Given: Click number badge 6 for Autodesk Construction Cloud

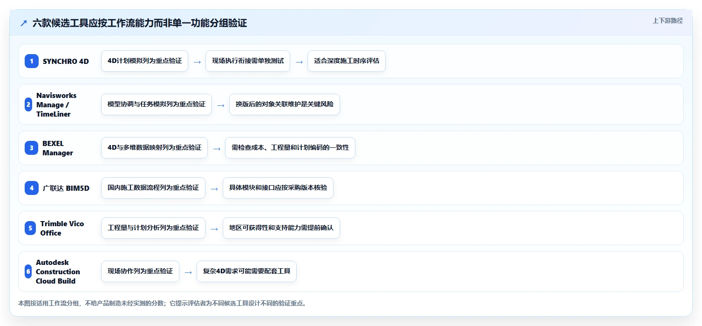Looking at the screenshot, I should 28,271.
